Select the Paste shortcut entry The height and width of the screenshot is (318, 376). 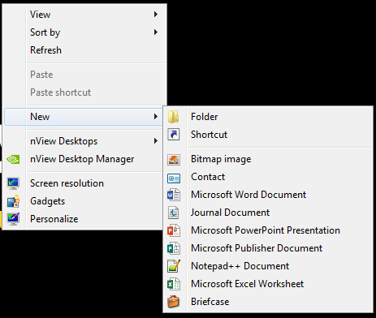[x=84, y=92]
